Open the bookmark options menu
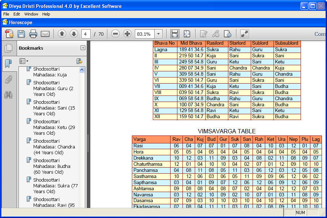 coord(22,61)
